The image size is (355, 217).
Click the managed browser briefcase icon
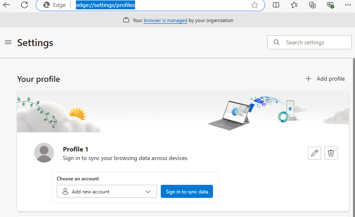126,20
